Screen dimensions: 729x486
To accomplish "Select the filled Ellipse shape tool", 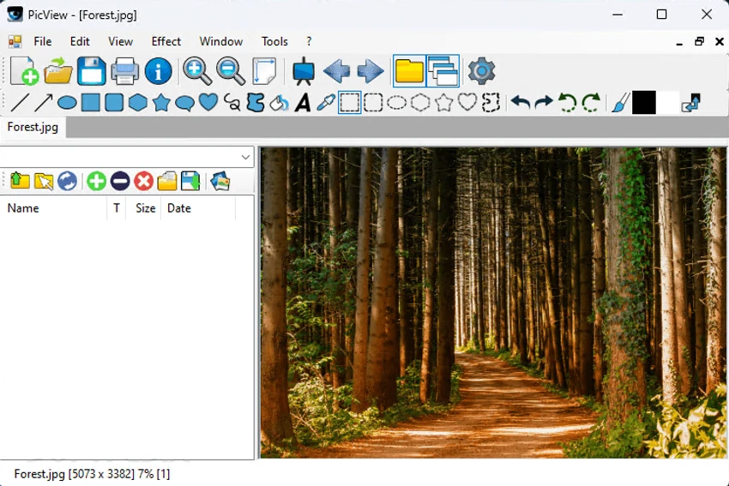I will pyautogui.click(x=67, y=103).
